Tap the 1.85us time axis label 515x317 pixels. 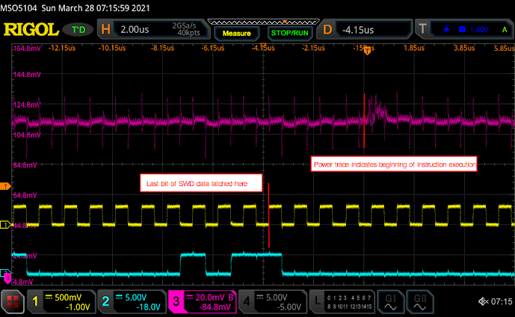pyautogui.click(x=414, y=49)
